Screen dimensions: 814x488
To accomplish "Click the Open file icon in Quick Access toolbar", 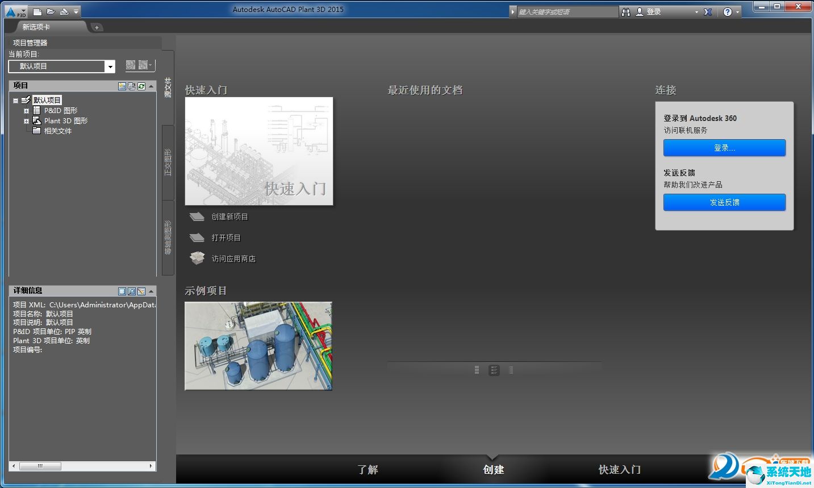I will point(51,11).
